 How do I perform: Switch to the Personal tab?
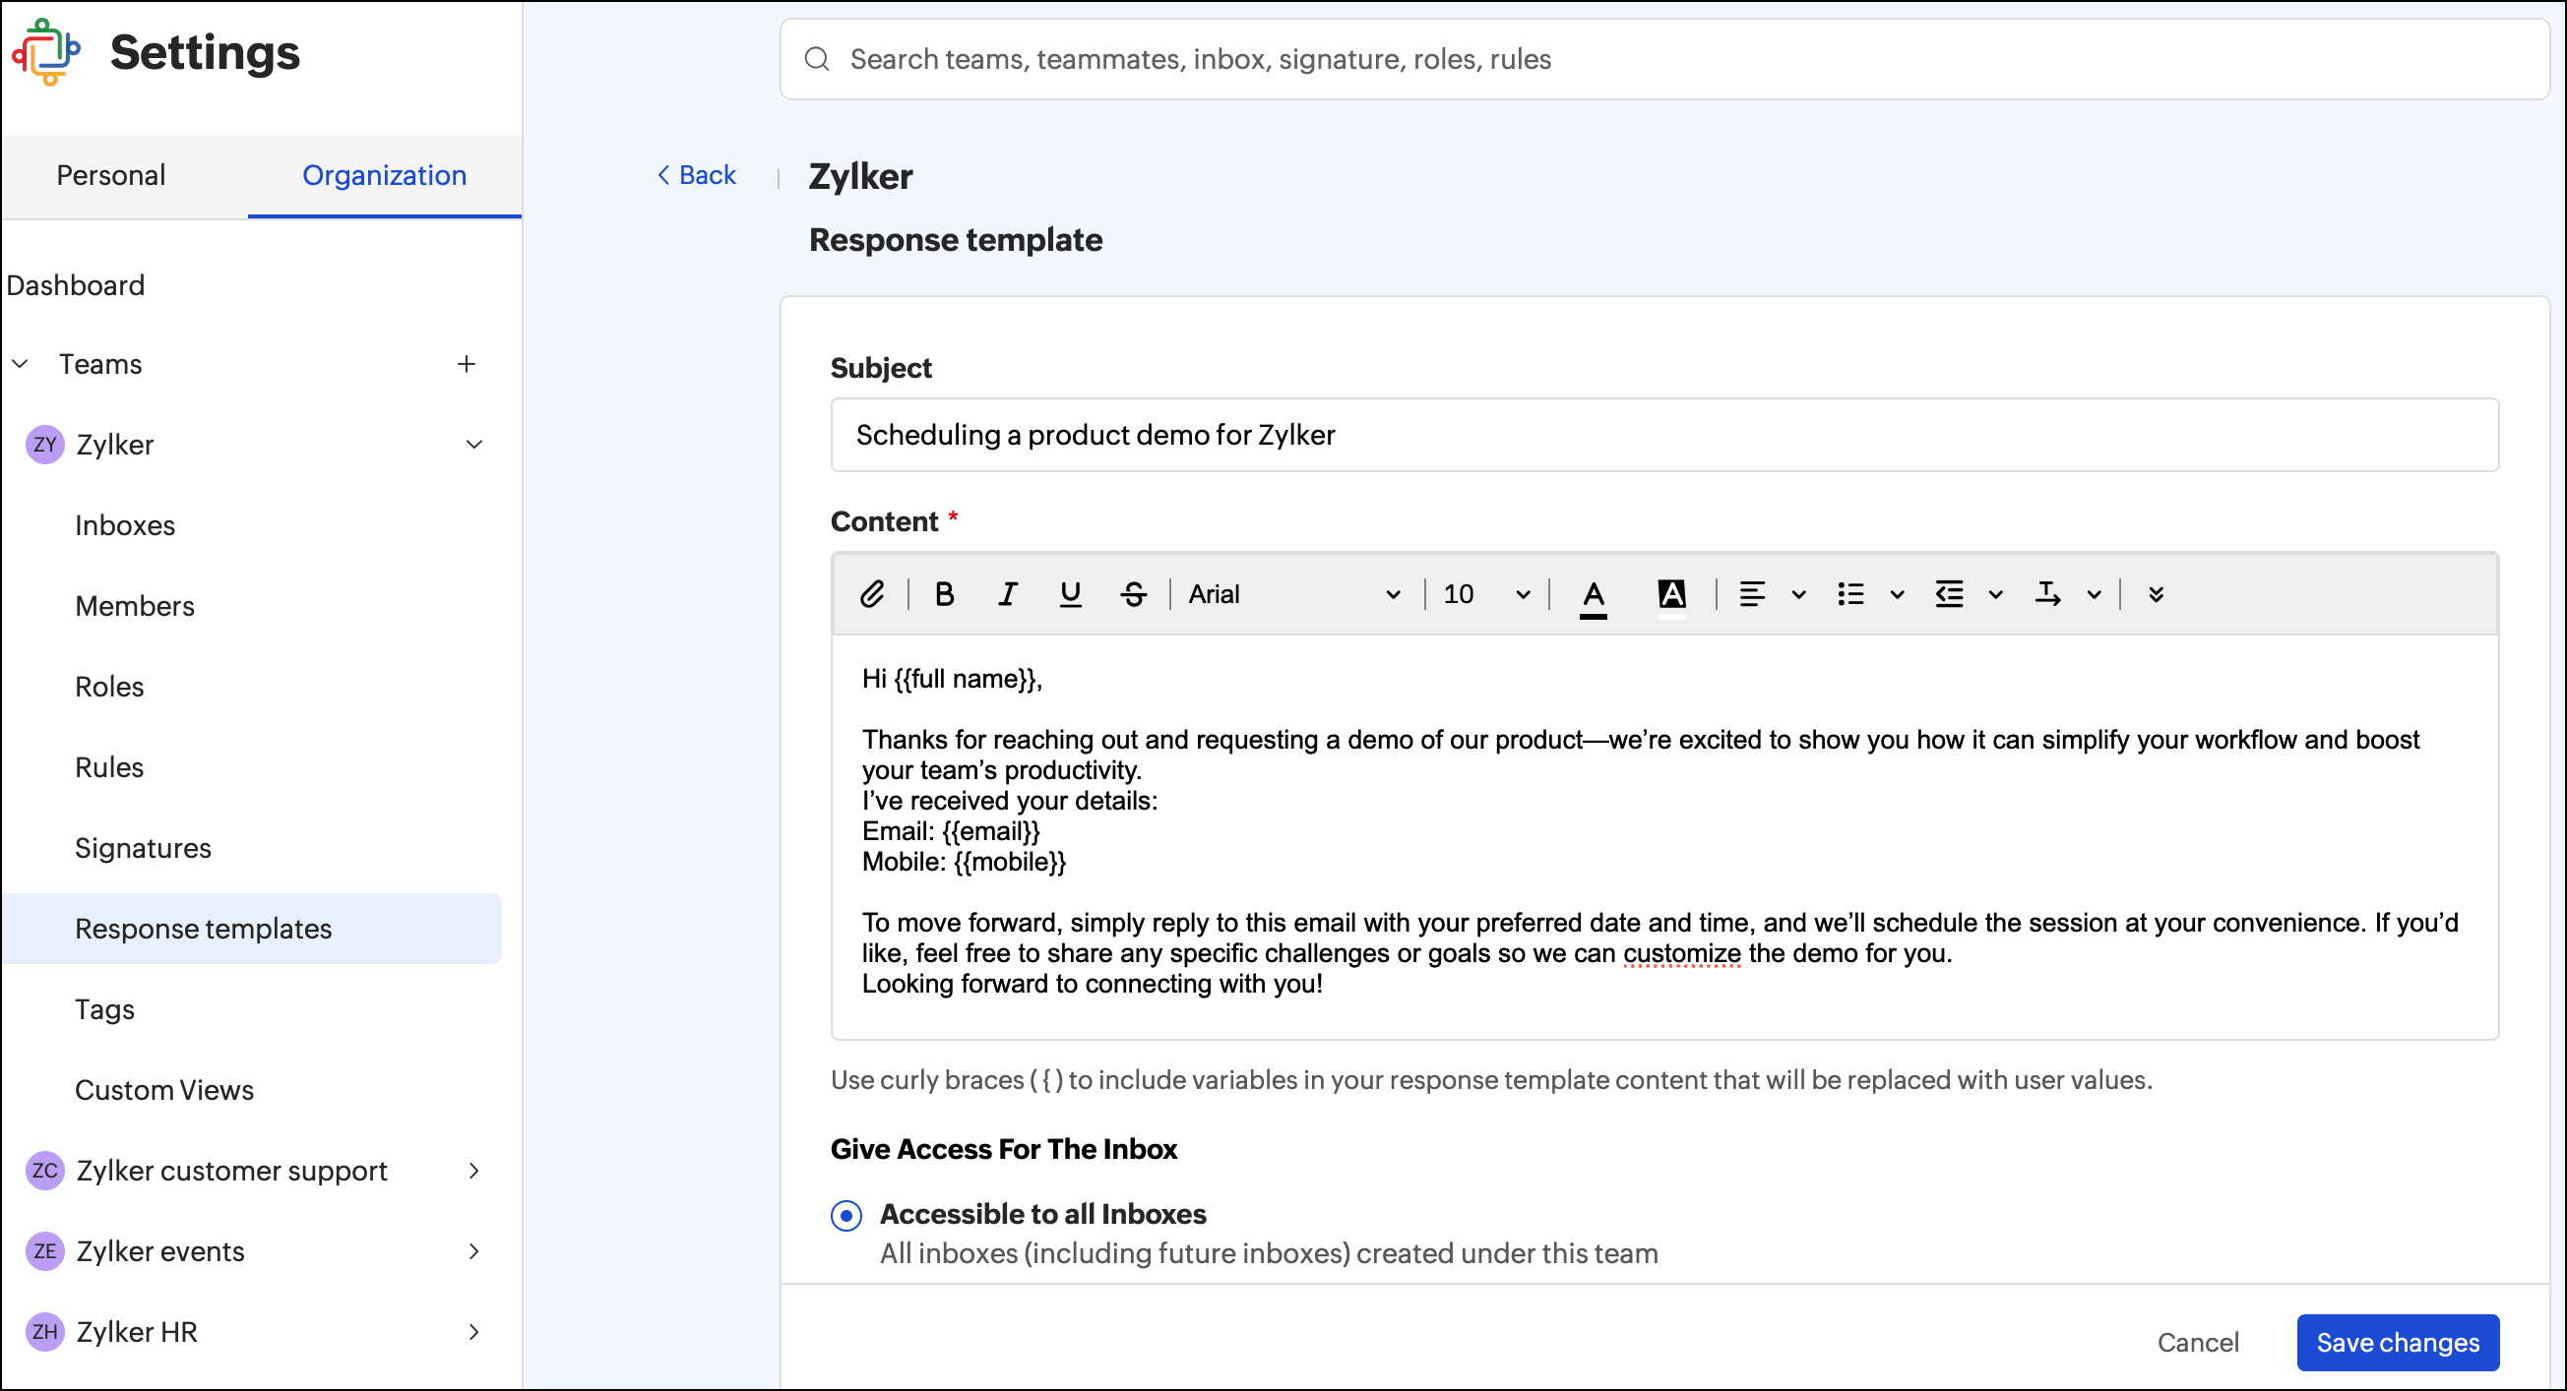(110, 175)
